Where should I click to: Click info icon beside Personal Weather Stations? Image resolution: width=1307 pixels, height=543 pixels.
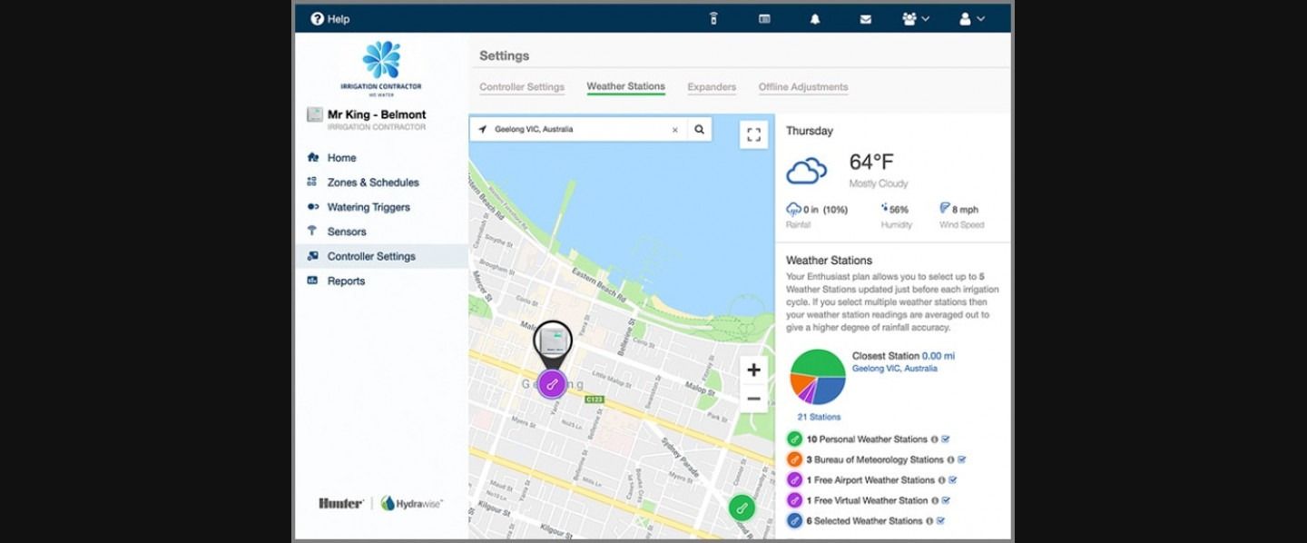tap(934, 439)
